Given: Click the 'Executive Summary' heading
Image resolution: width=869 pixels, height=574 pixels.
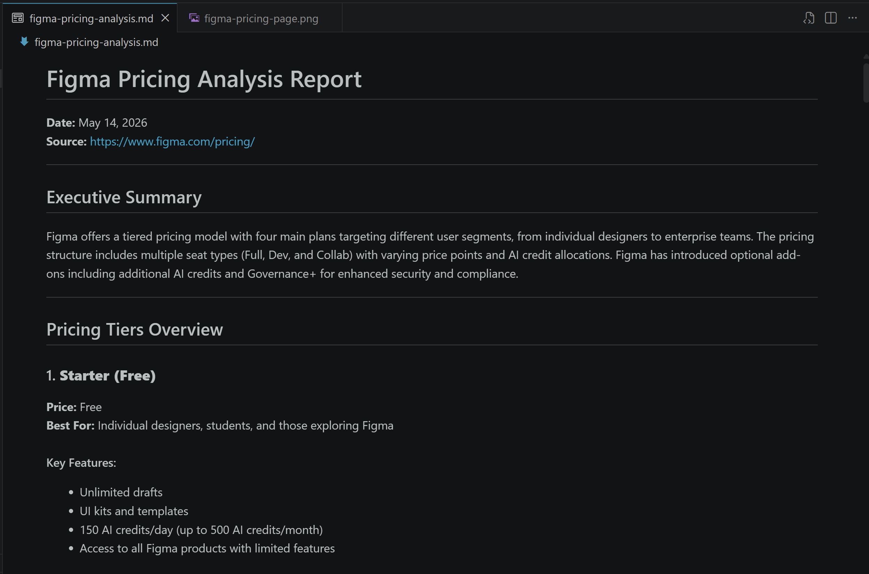Looking at the screenshot, I should coord(124,198).
